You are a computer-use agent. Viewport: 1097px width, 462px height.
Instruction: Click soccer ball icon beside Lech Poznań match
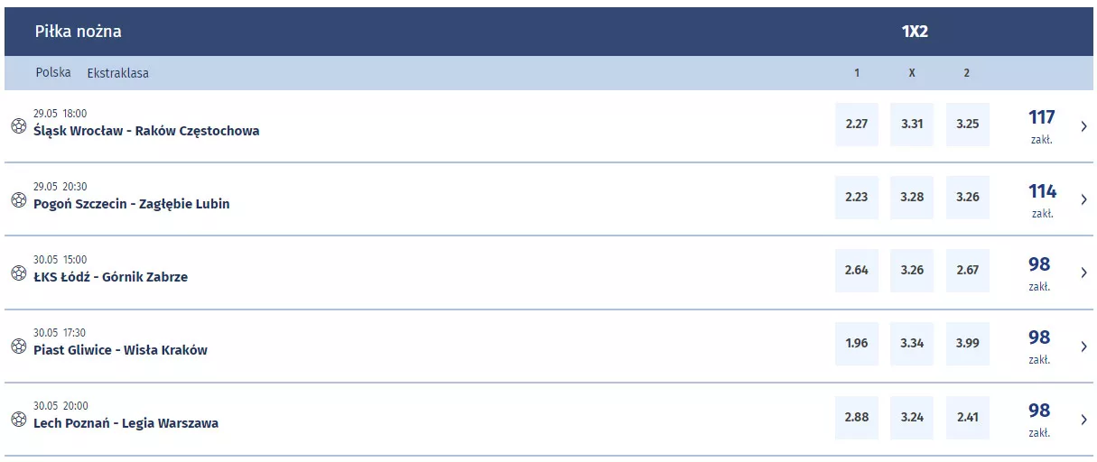[x=19, y=419]
